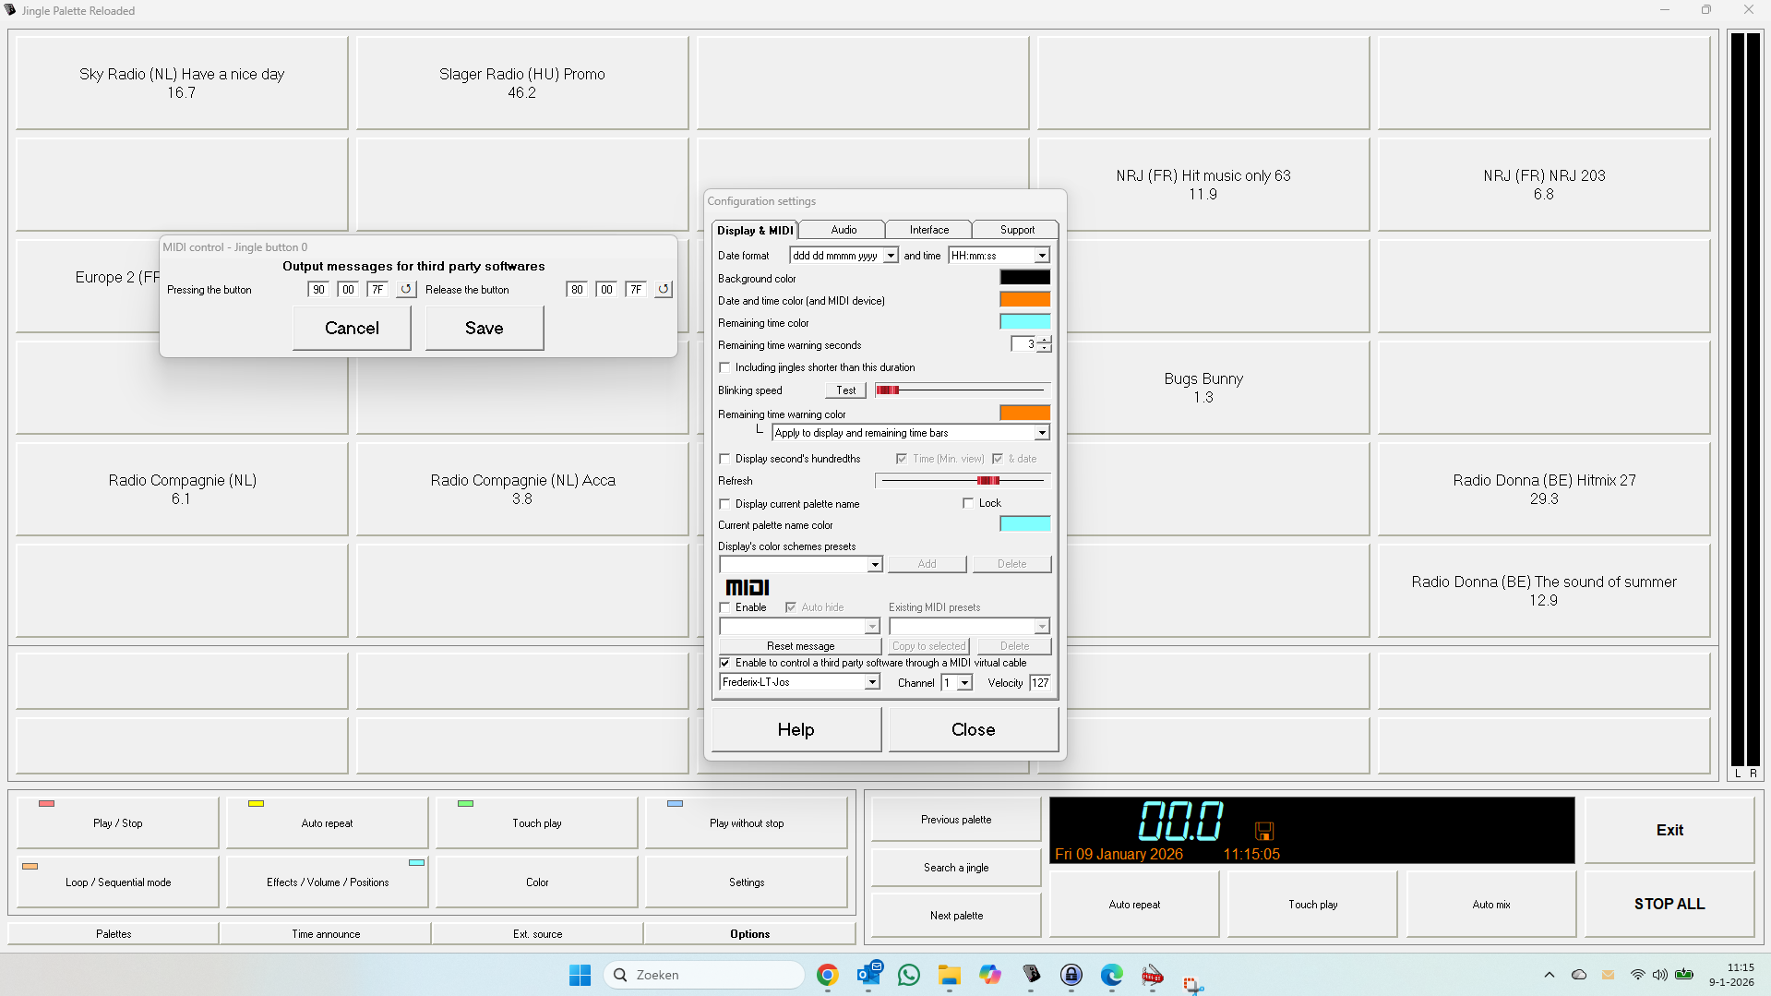
Task: Open the Channel dropdown
Action: [x=965, y=682]
